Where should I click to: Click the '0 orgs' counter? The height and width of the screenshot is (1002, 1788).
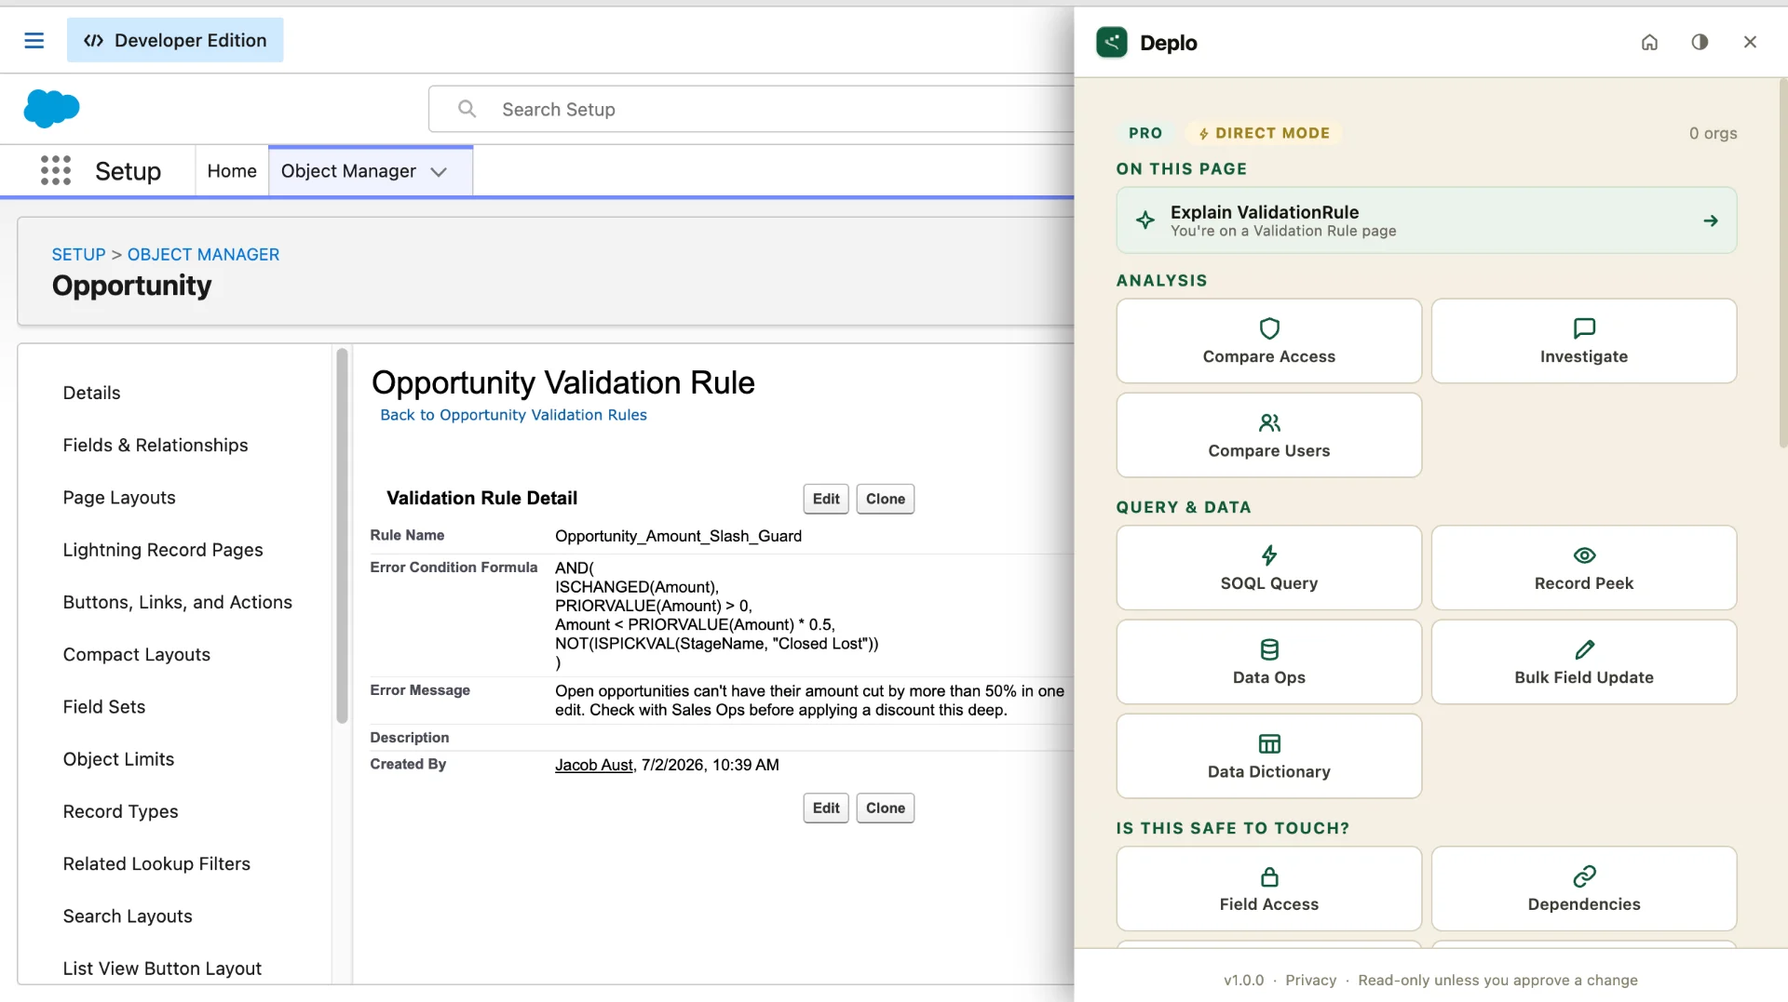click(1713, 133)
